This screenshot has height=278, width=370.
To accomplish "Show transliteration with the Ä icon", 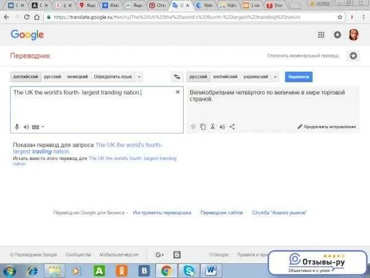I will 212,127.
